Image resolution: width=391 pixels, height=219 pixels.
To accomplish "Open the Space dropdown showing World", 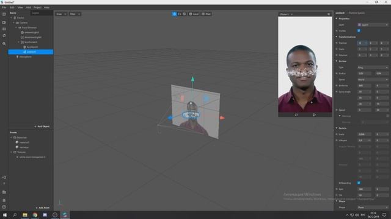I will coord(373,80).
